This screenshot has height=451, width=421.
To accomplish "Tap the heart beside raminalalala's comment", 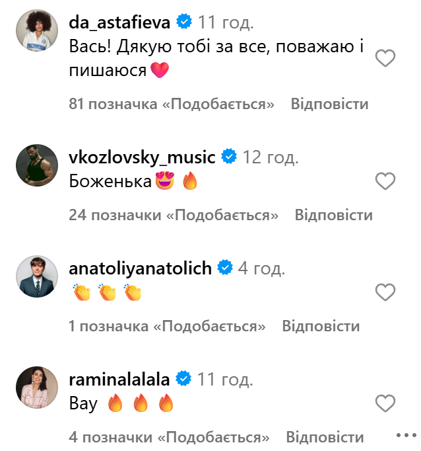I will 385,403.
